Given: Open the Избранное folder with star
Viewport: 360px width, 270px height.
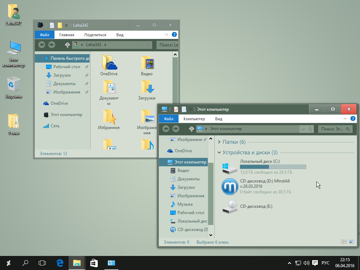Looking at the screenshot, I should [x=109, y=117].
